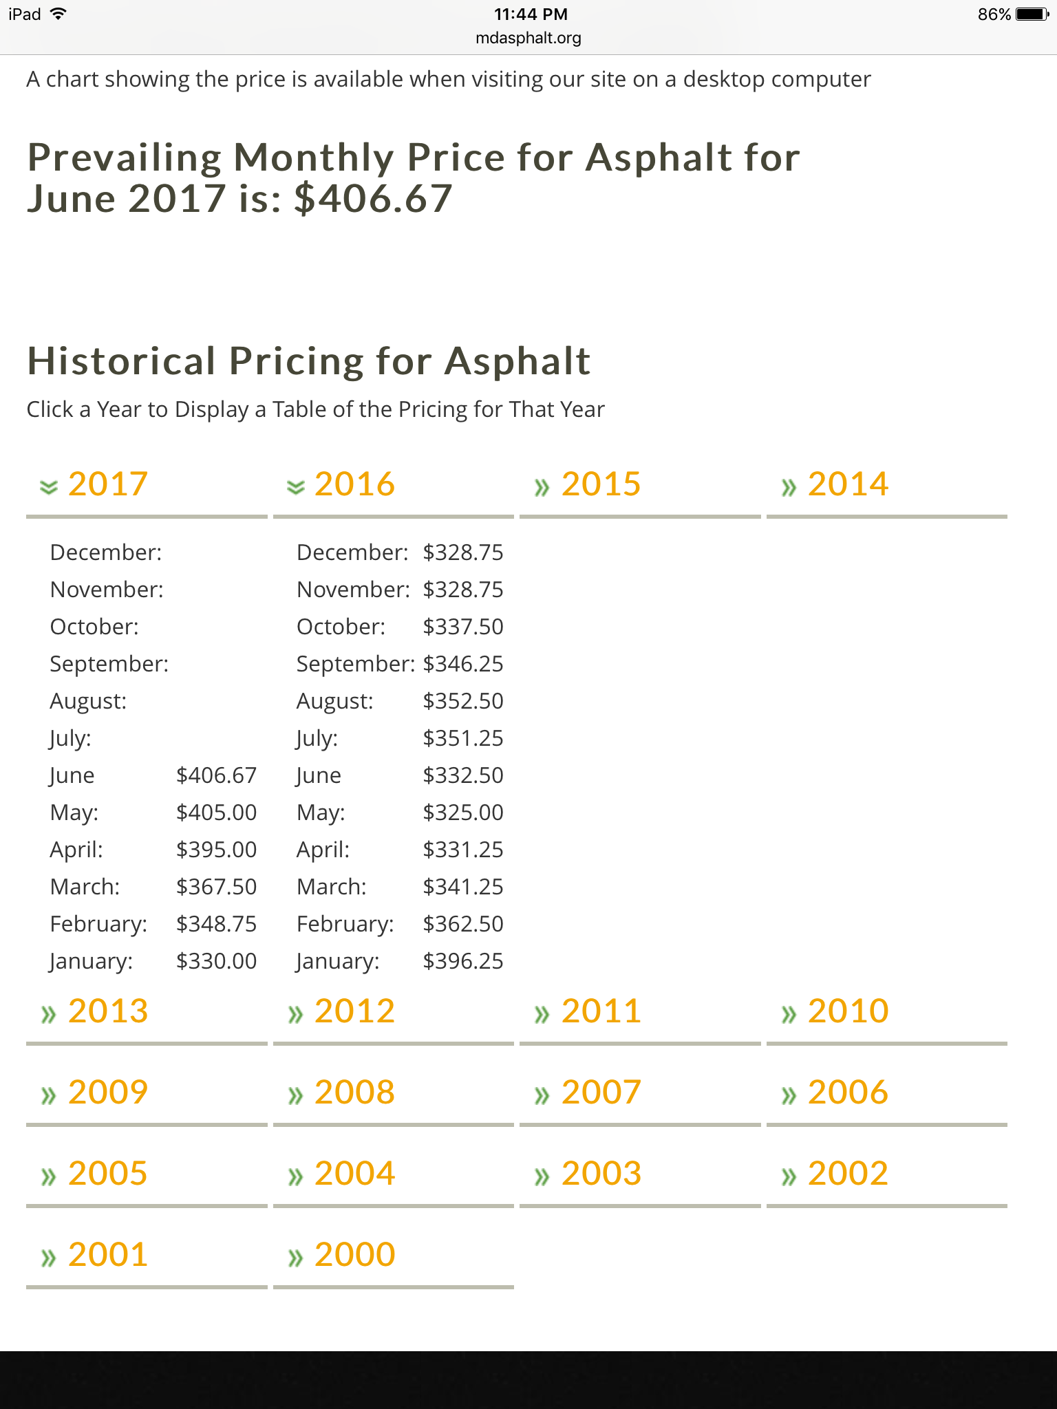Click the chevron icon beside 2014
Screen dimensions: 1057x1409
click(x=789, y=488)
